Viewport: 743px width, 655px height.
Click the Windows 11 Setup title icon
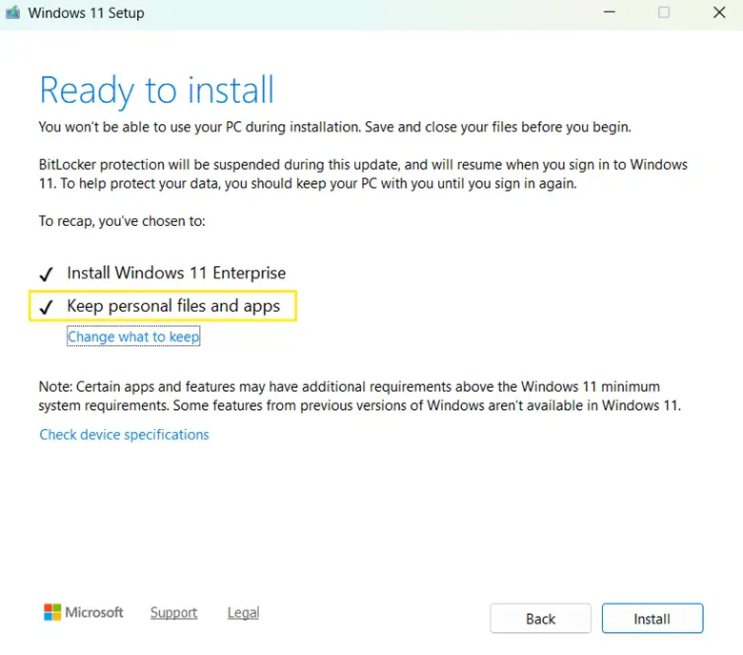(12, 12)
